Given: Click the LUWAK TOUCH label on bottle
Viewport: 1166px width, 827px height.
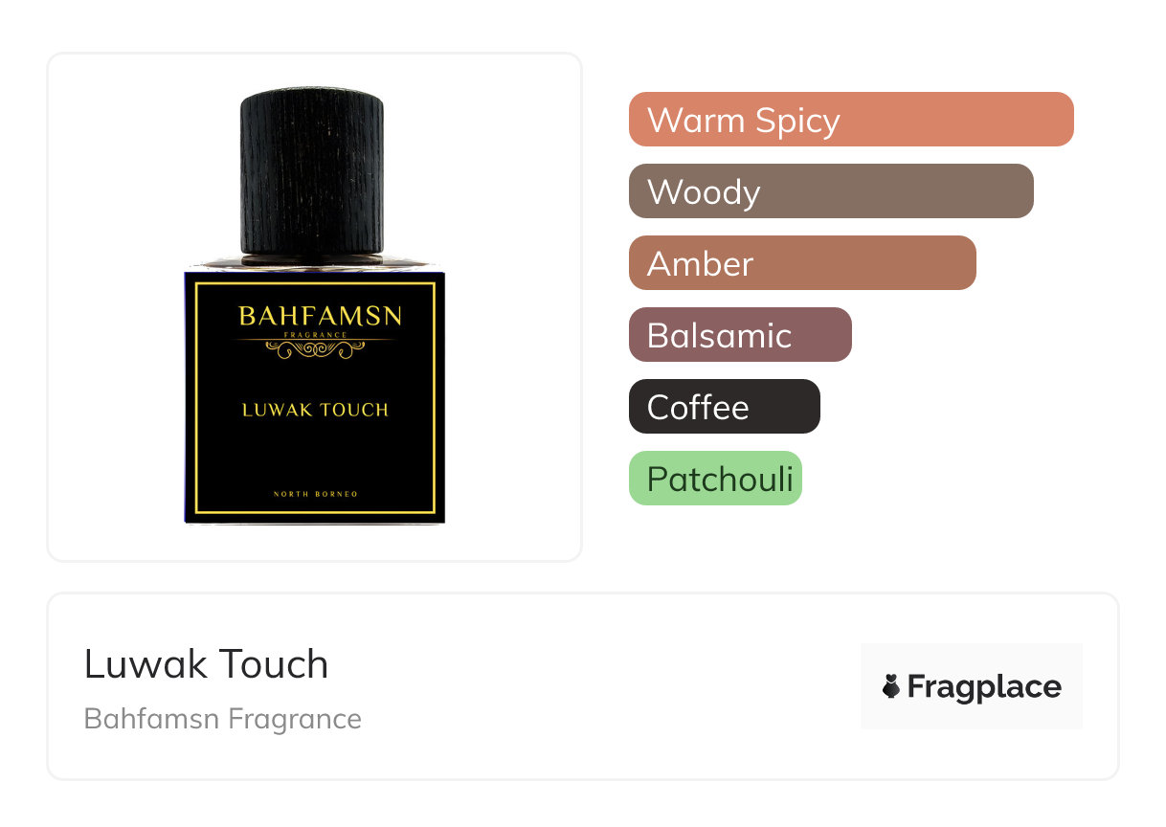Looking at the screenshot, I should tap(315, 410).
